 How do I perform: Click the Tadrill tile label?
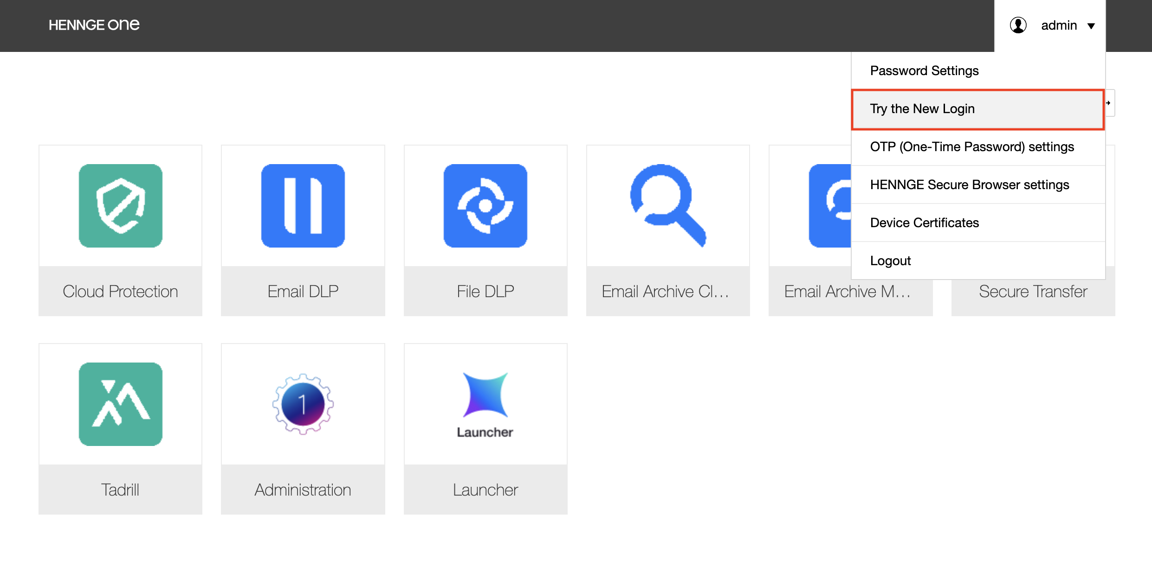point(120,490)
